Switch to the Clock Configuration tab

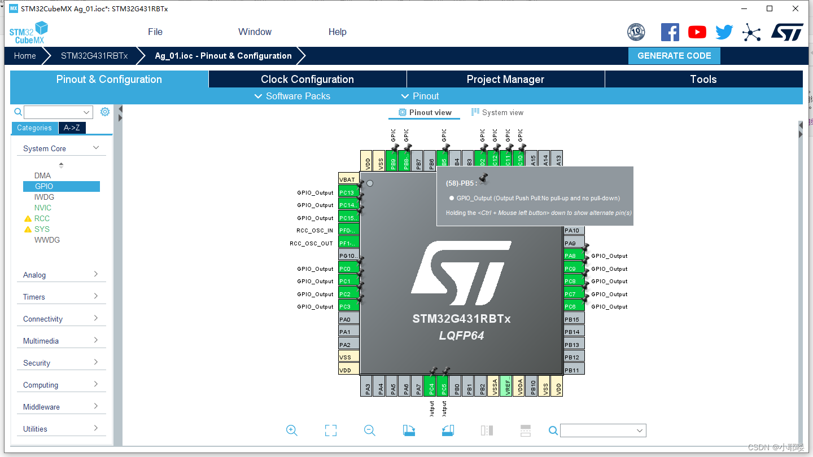pyautogui.click(x=307, y=79)
